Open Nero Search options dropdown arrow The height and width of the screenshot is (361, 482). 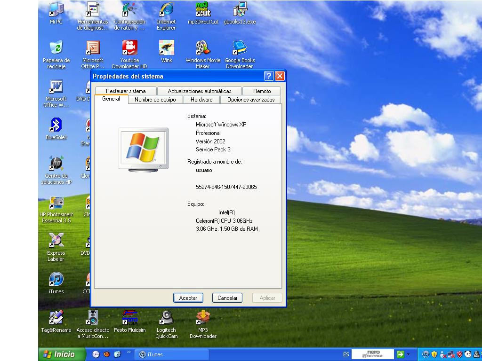tap(408, 354)
